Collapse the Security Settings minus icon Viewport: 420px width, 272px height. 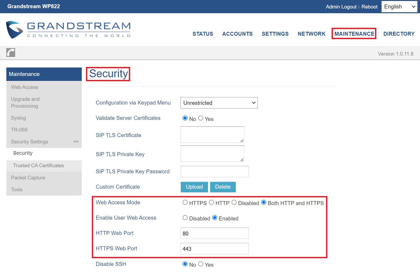coord(76,142)
